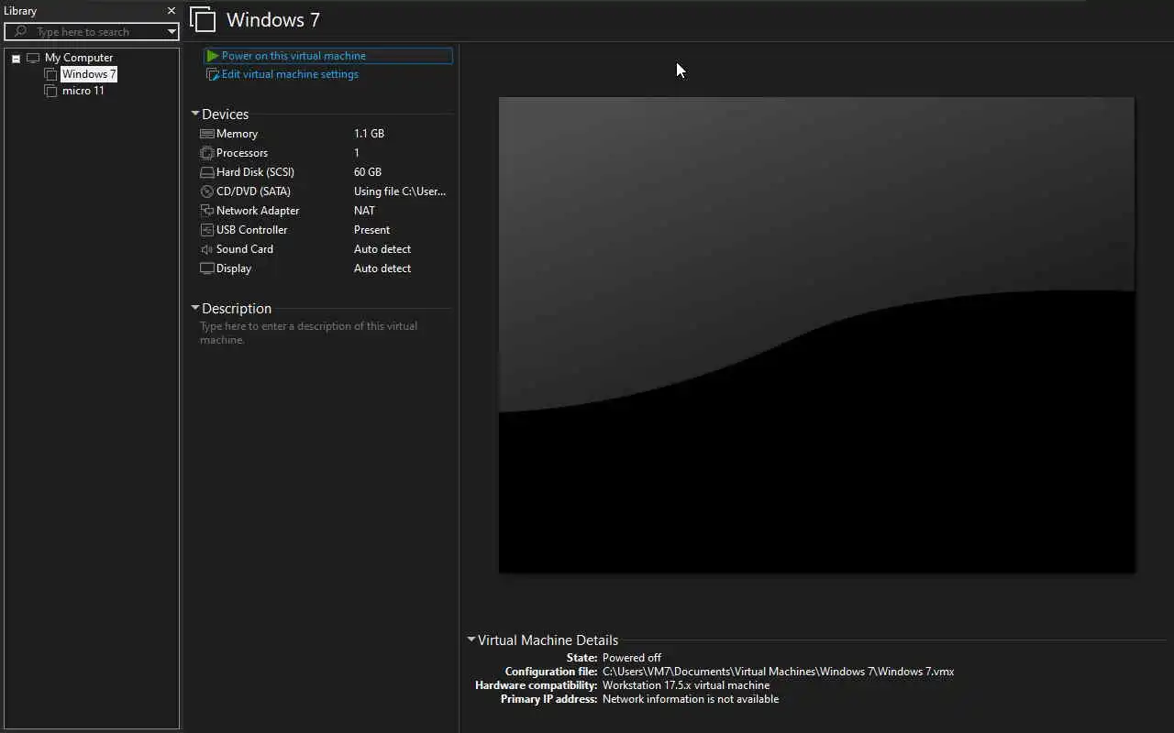Click 'Workstation 17.5.x virtual machine' text
The width and height of the screenshot is (1174, 733).
(686, 685)
